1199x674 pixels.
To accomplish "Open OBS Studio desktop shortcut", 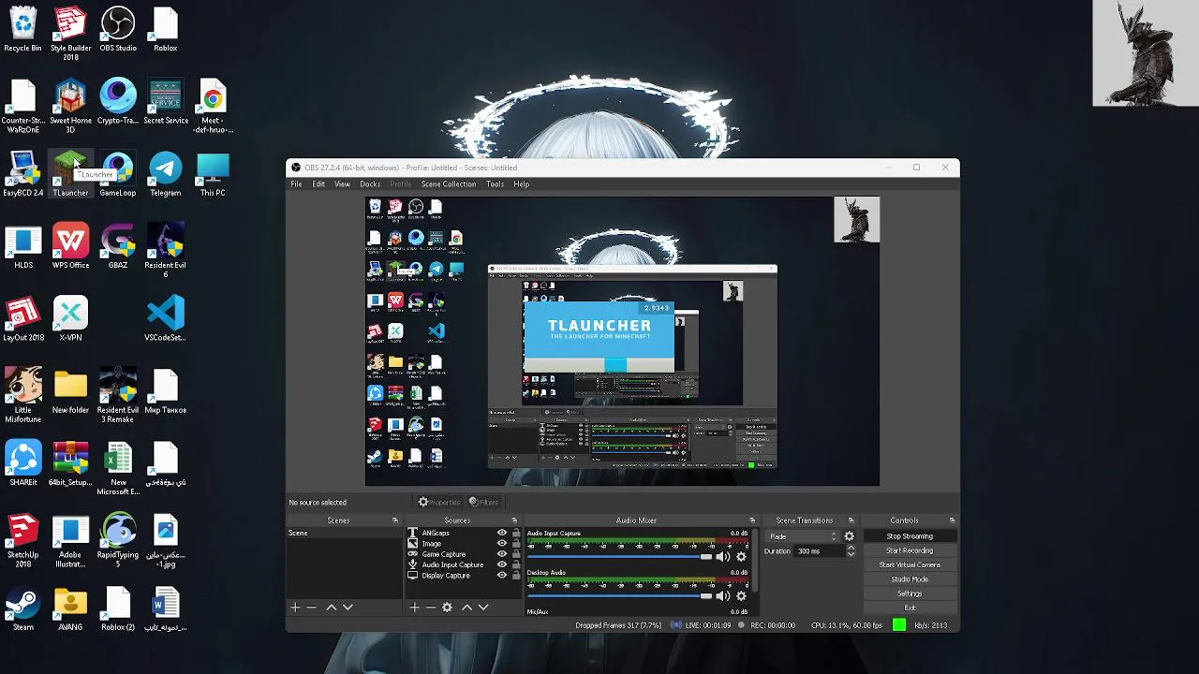I will [x=118, y=29].
